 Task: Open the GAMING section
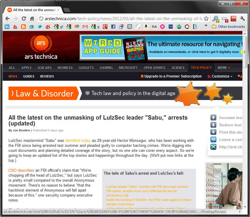[106, 68]
